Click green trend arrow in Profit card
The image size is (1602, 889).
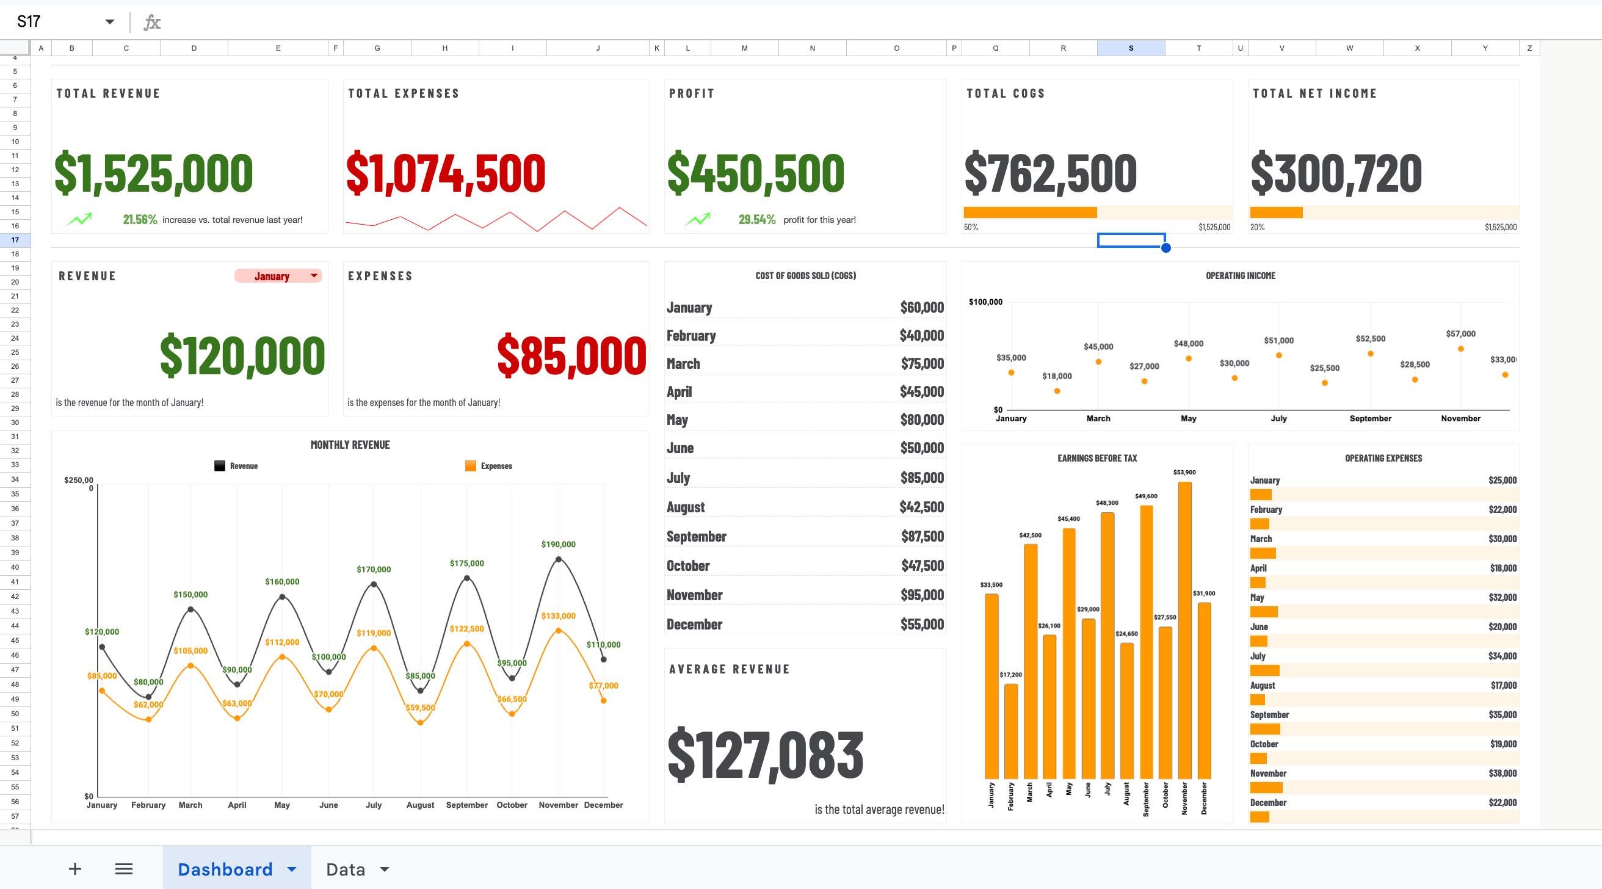click(698, 219)
